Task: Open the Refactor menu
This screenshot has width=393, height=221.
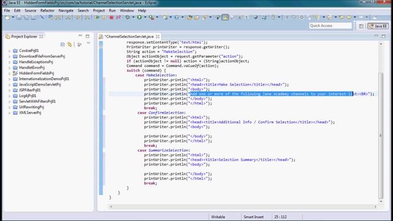Action: [x=47, y=10]
